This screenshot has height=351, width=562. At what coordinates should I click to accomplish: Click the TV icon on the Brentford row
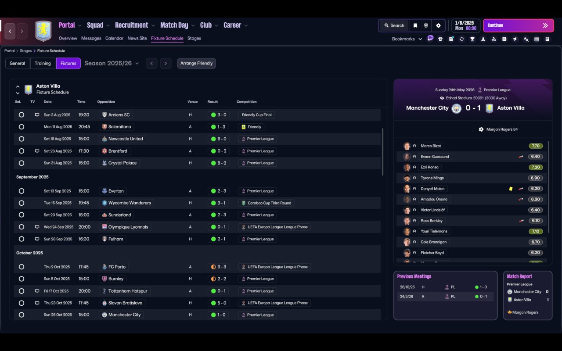pos(37,151)
